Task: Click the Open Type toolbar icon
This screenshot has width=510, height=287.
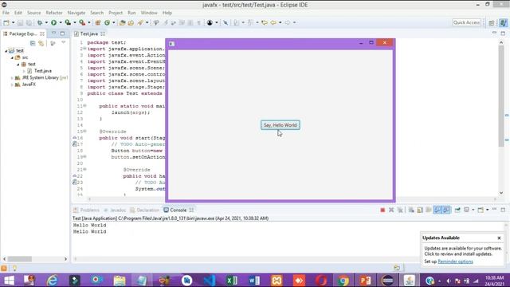Action: click(x=122, y=22)
